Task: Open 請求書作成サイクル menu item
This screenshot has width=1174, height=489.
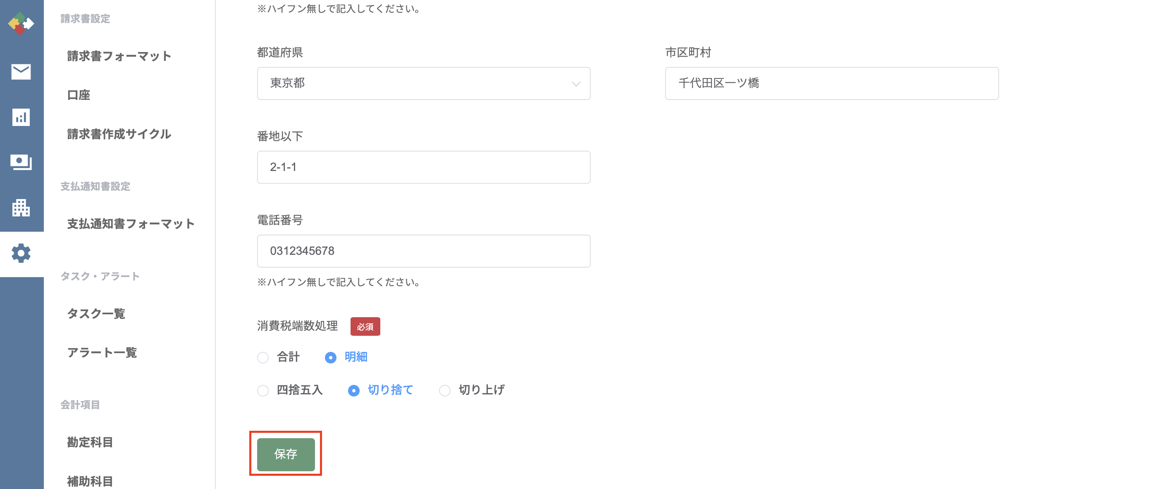Action: click(x=119, y=134)
